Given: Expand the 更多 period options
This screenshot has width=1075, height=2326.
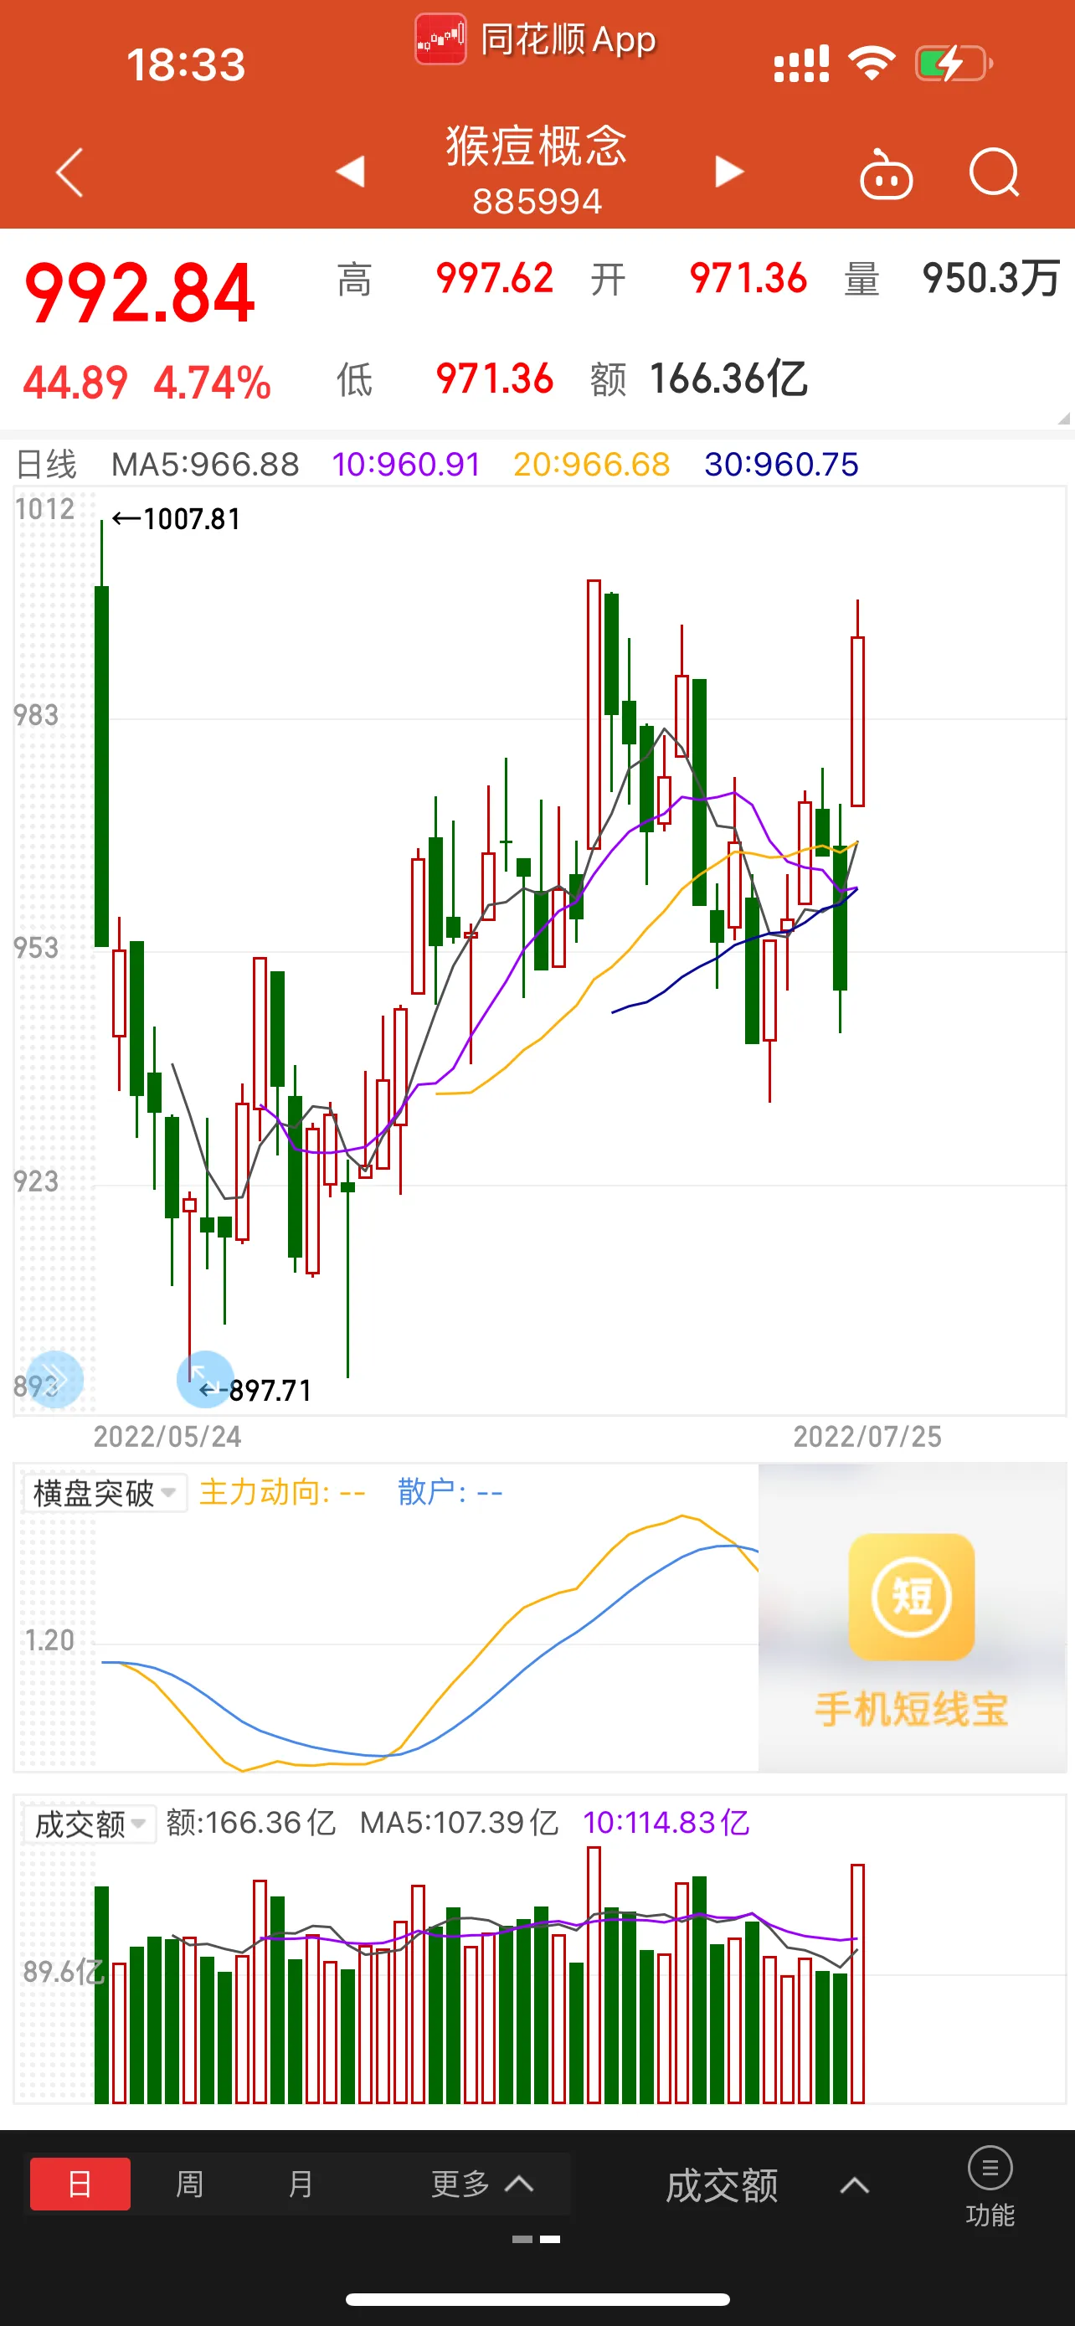Looking at the screenshot, I should (482, 2184).
